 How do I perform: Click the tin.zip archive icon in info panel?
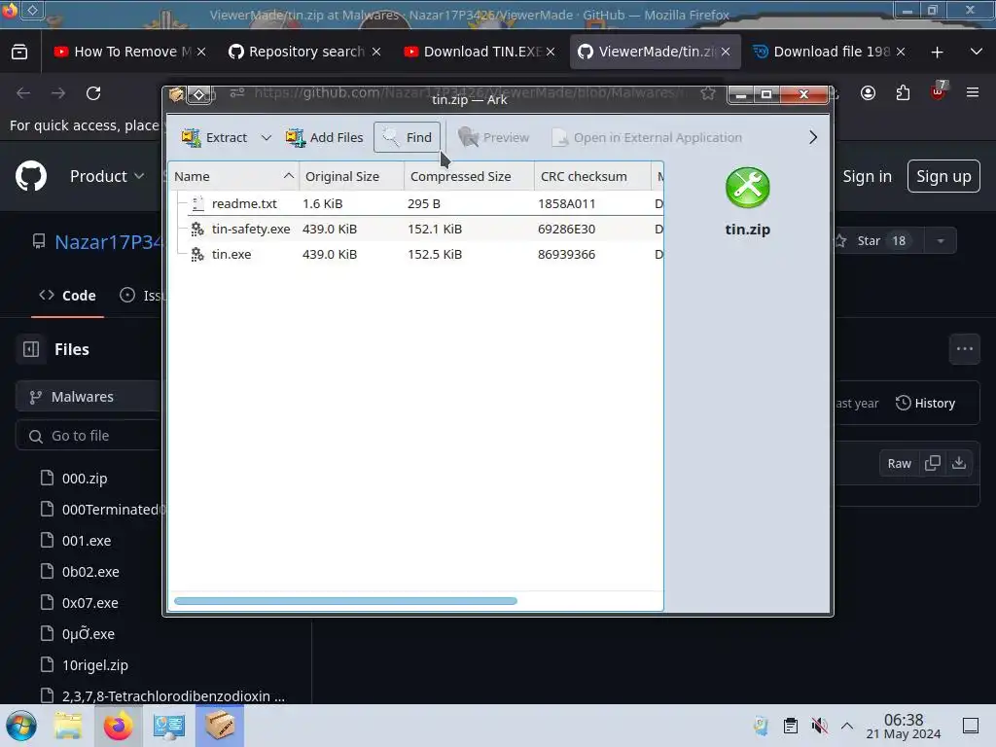pyautogui.click(x=747, y=188)
